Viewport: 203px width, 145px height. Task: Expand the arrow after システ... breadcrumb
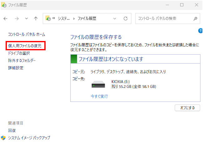coord(74,19)
